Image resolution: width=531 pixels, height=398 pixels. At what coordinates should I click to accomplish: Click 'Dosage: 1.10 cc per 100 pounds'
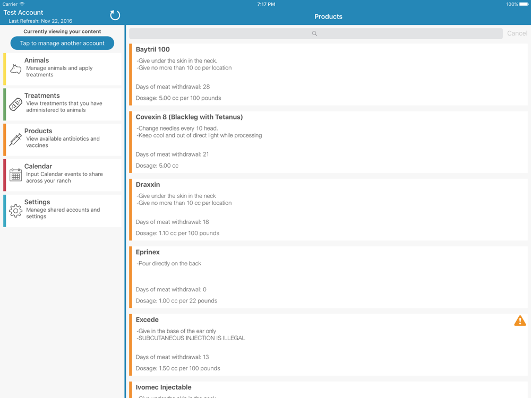pyautogui.click(x=177, y=233)
